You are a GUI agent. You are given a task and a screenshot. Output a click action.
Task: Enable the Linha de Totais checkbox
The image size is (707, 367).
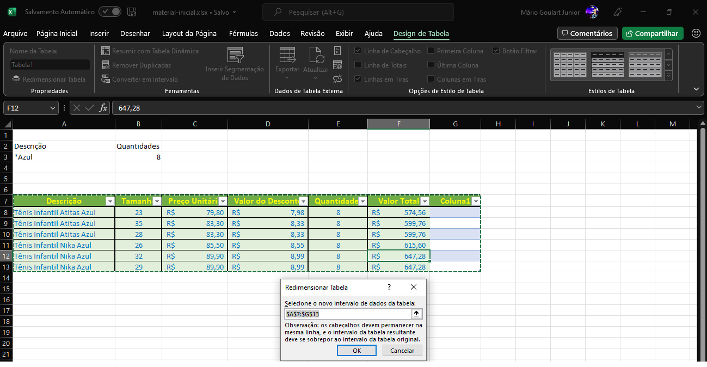tap(358, 65)
